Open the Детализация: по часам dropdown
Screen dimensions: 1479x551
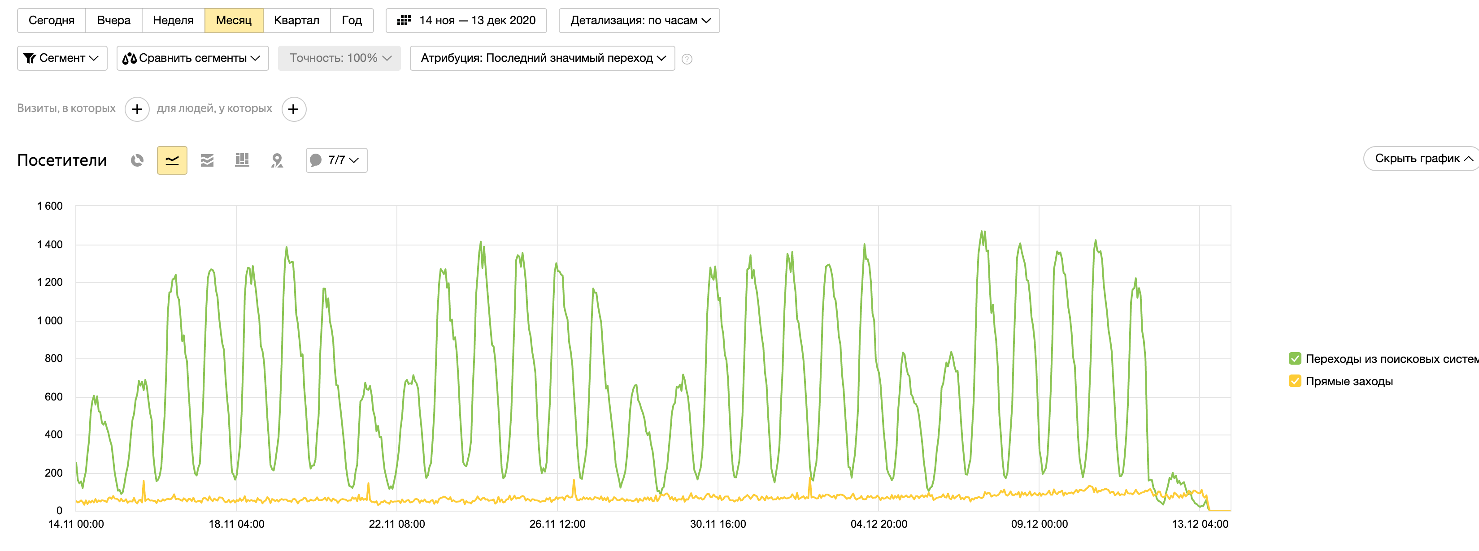click(639, 21)
